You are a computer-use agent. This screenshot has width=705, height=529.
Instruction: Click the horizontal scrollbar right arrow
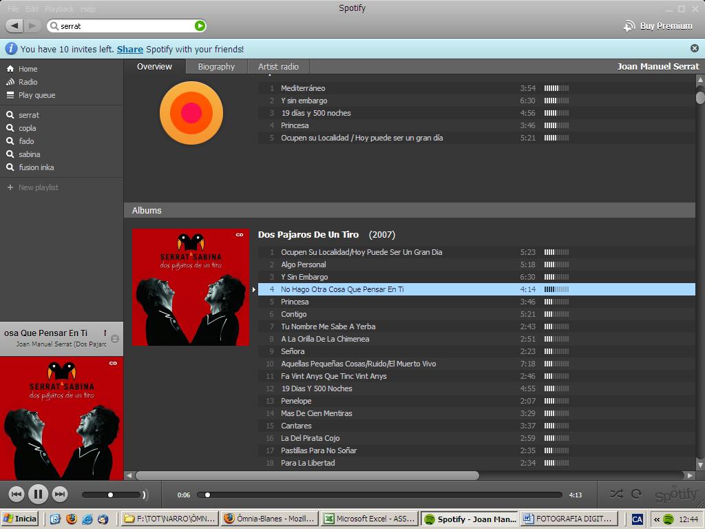(x=690, y=475)
